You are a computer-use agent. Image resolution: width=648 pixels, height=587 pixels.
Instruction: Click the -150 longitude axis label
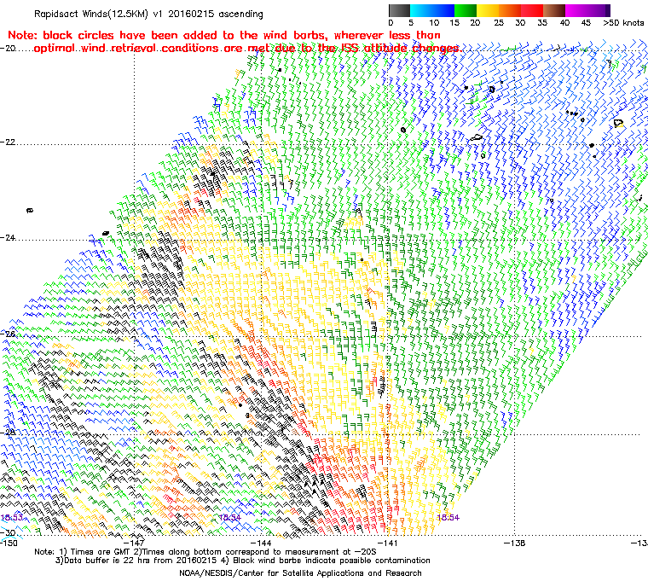(9, 543)
